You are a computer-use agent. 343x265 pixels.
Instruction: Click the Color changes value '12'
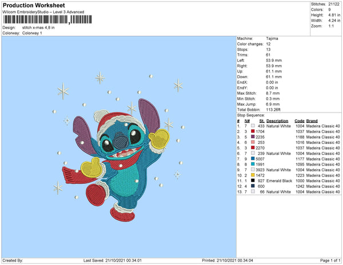(x=269, y=44)
